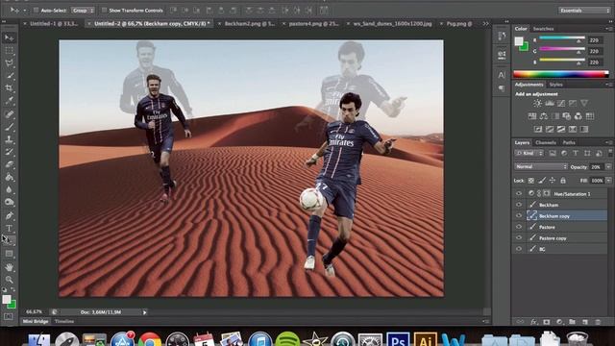Viewport: 615px width, 346px height.
Task: Open the Layers panel options menu
Action: click(x=609, y=142)
